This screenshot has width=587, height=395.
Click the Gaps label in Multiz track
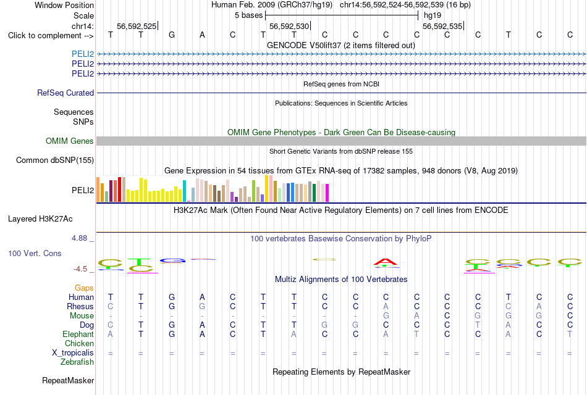coord(84,288)
